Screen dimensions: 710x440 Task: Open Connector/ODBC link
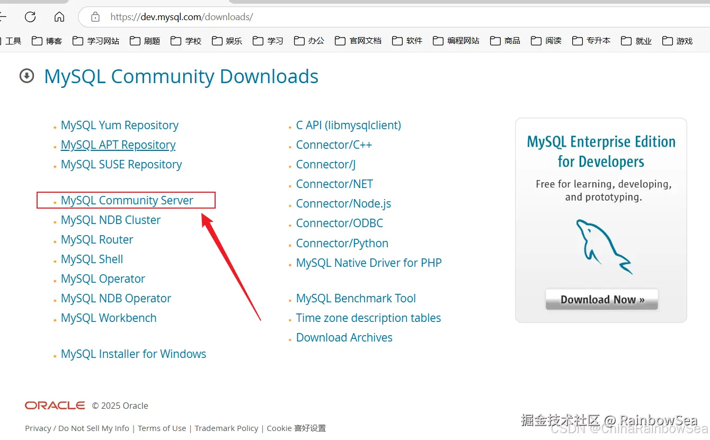click(340, 223)
